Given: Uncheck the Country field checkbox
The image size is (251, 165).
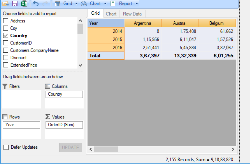Looking at the screenshot, I should (6, 36).
